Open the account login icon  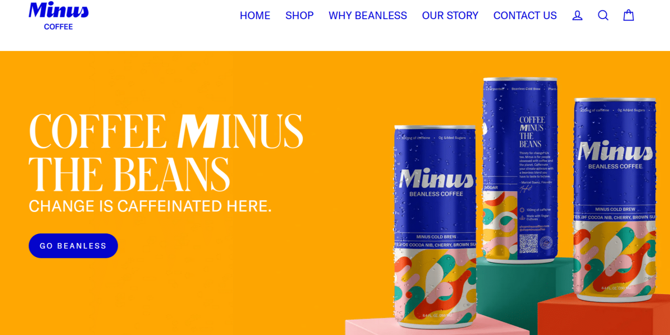click(x=577, y=16)
